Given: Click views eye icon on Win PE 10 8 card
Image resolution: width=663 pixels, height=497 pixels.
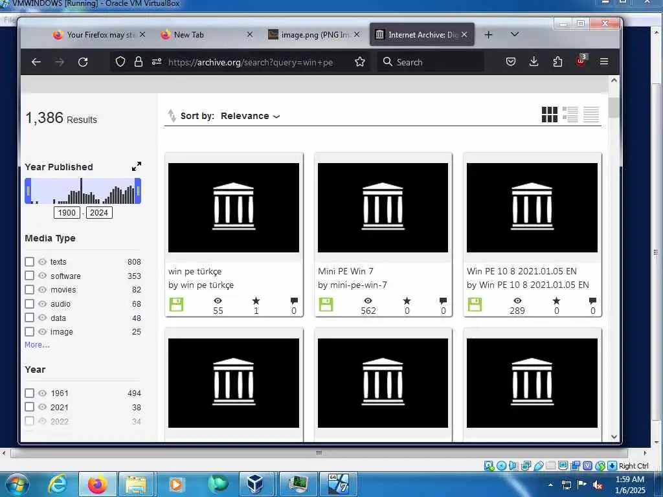Looking at the screenshot, I should coord(517,300).
